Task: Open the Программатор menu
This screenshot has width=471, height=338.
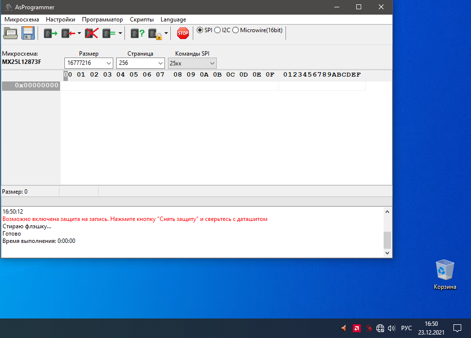Action: (102, 20)
